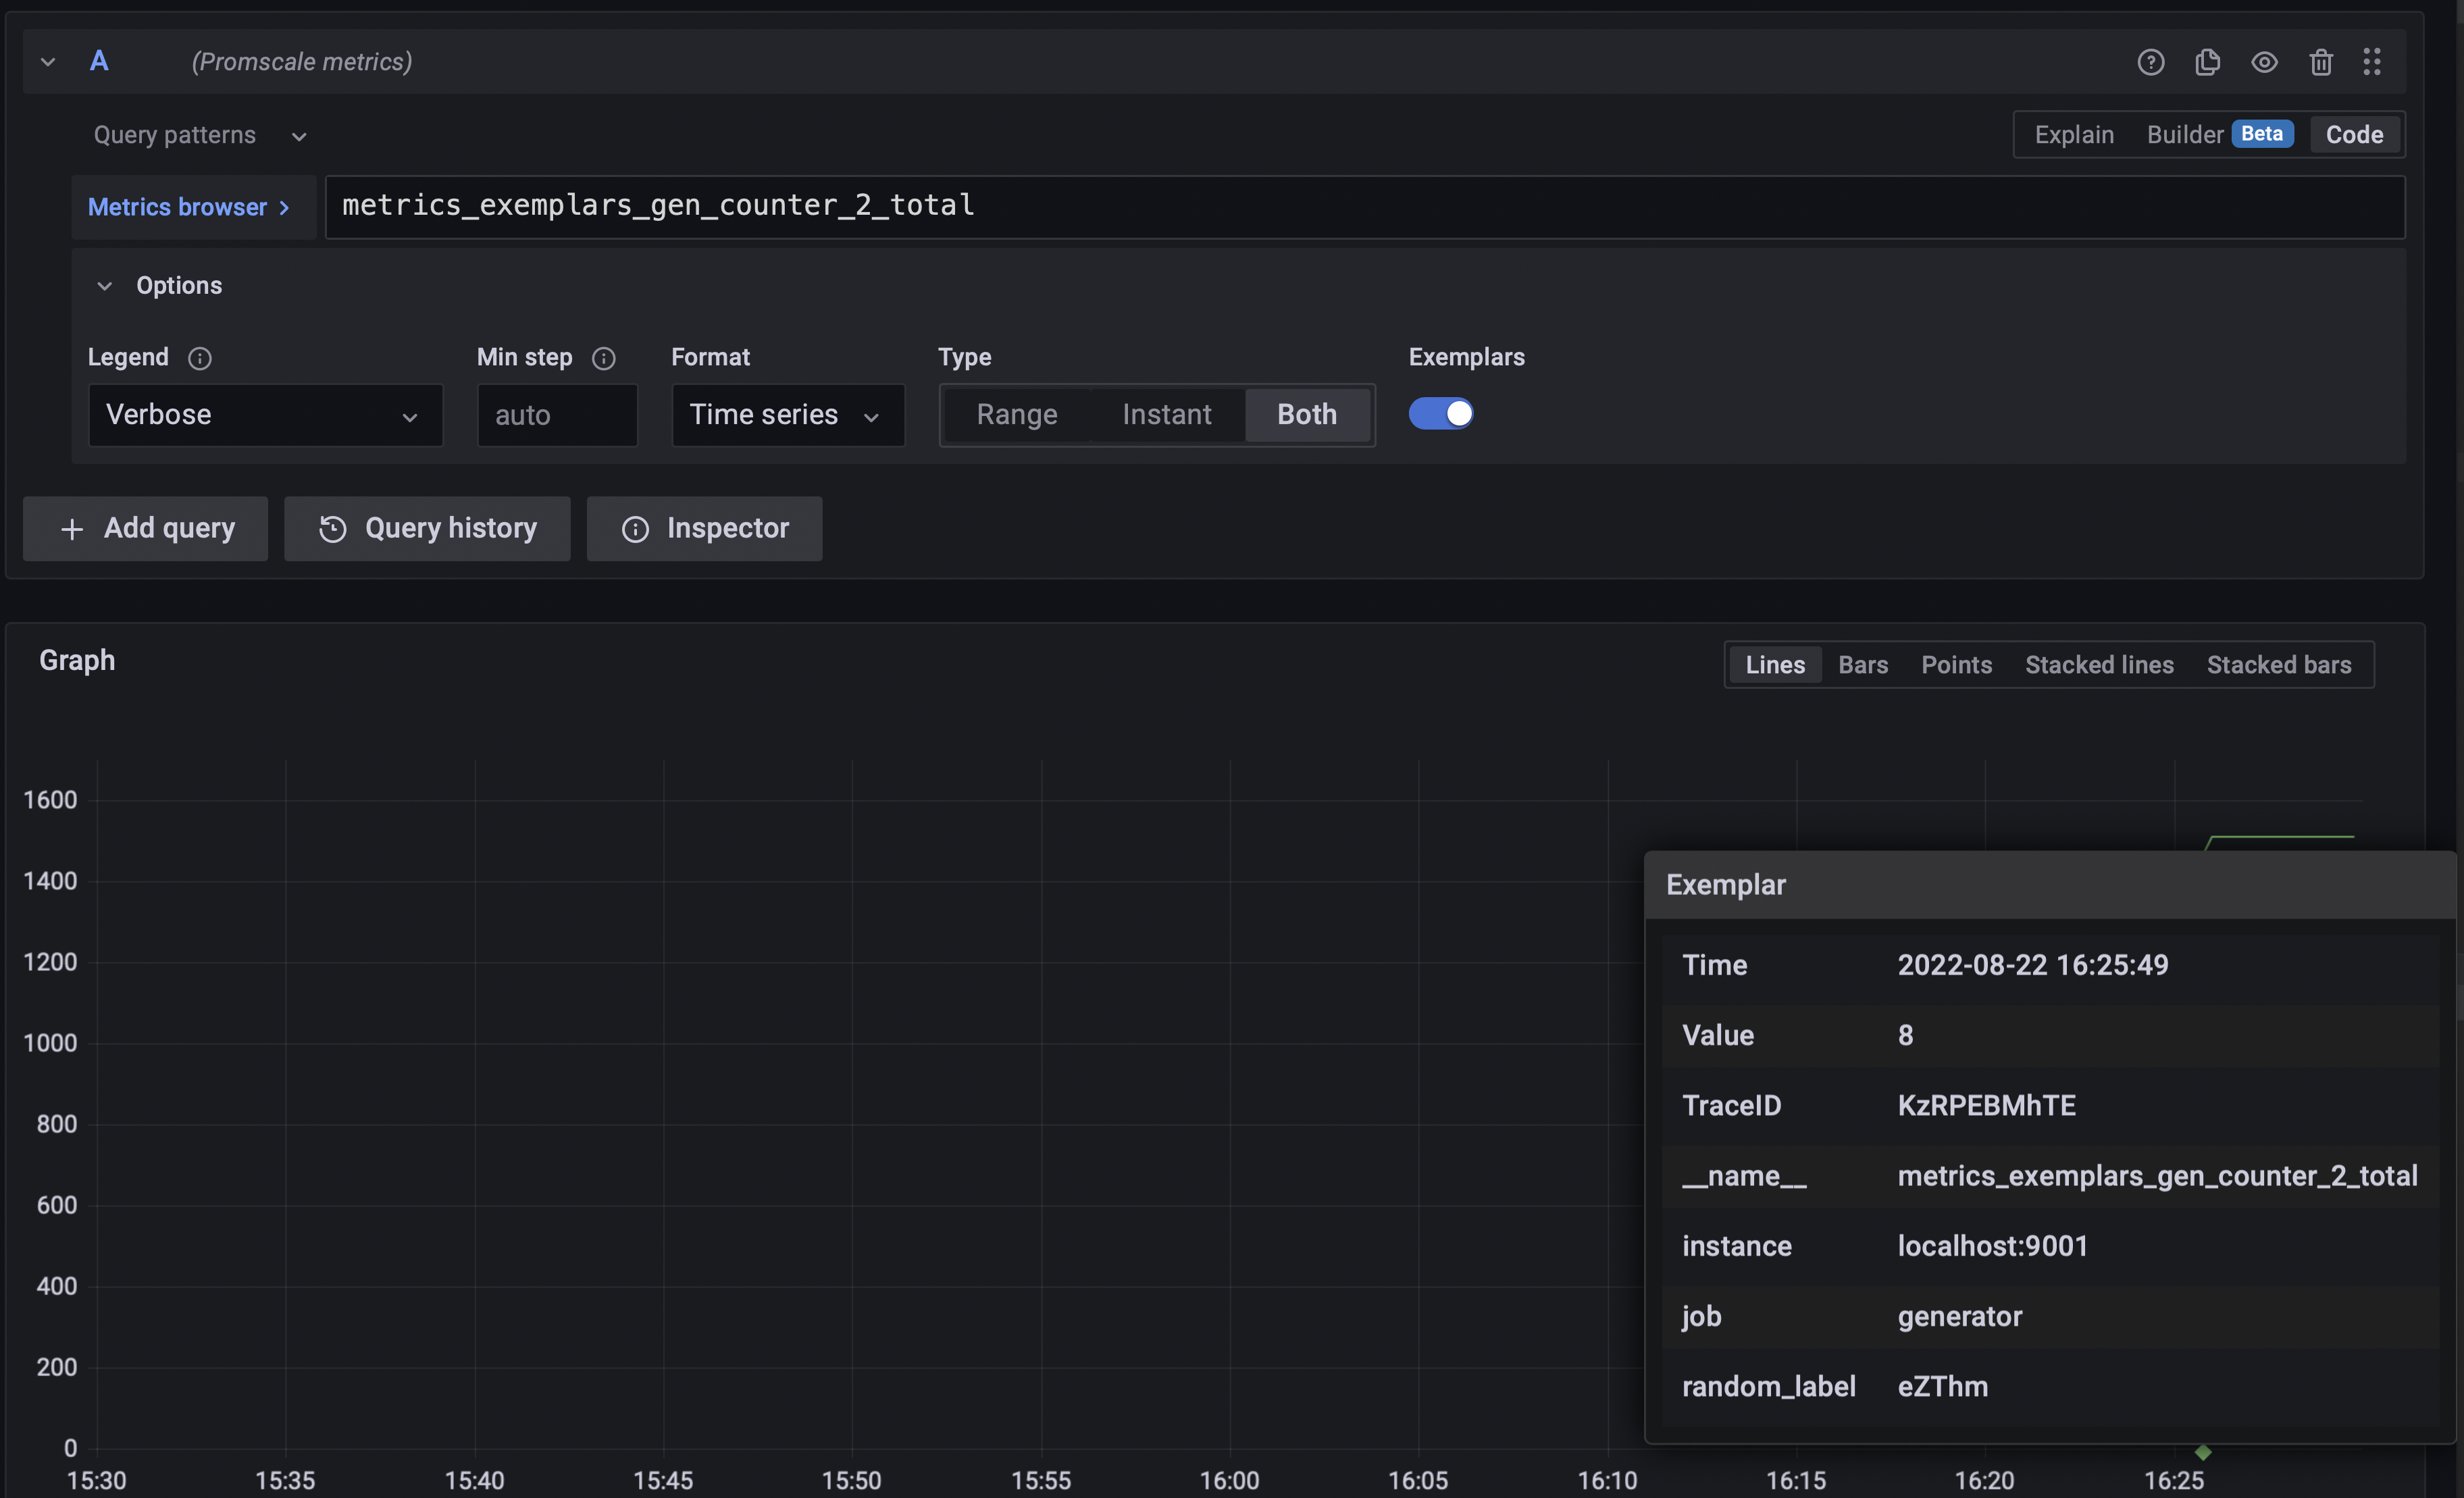Select Range query type
This screenshot has width=2464, height=1498.
point(1016,414)
